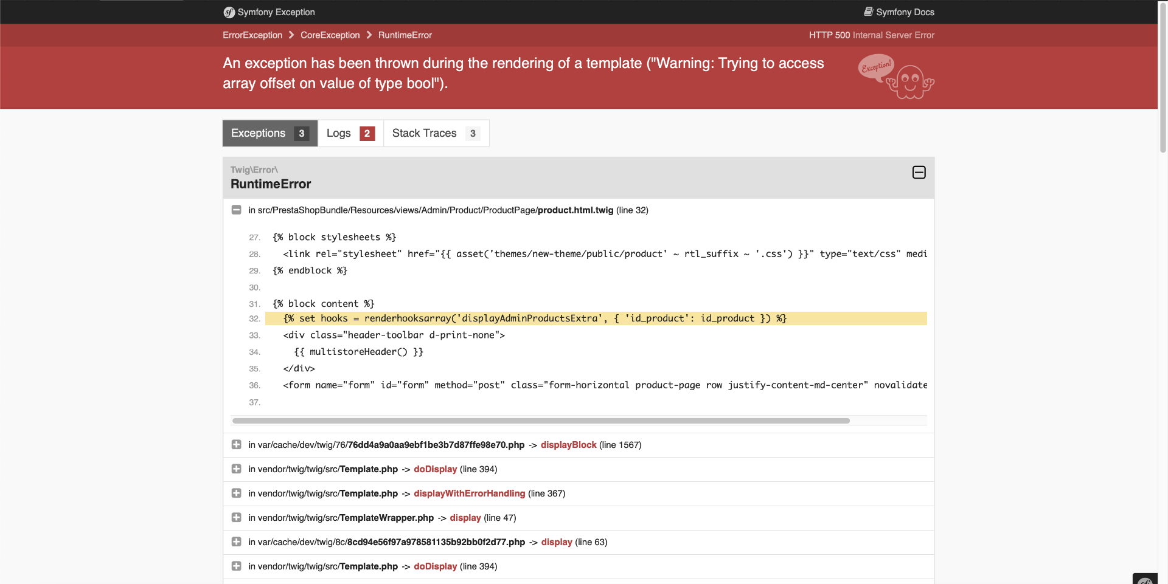Expand the doDisplay trace below line 63
Screen dimensions: 1168x584
click(x=237, y=566)
